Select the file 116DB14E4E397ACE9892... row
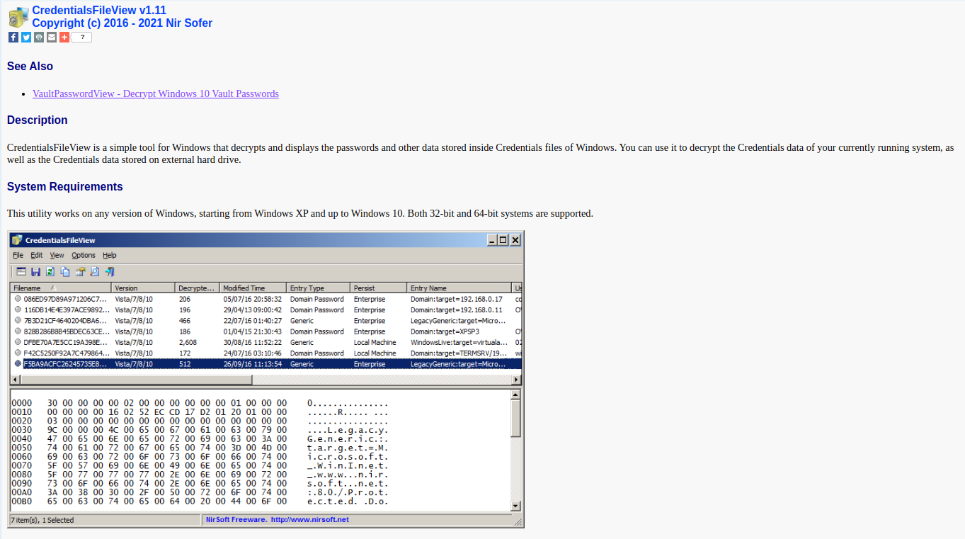Screen dimensions: 965x539 266,310
